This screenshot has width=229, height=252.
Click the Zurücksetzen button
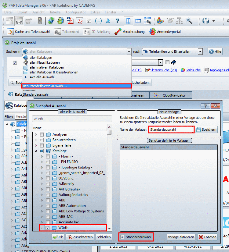tap(80, 237)
